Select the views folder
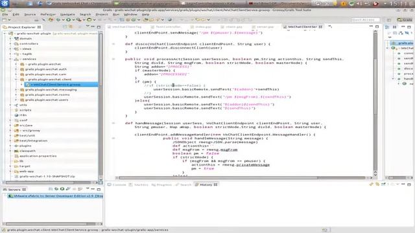This screenshot has height=233, width=415. pyautogui.click(x=27, y=49)
